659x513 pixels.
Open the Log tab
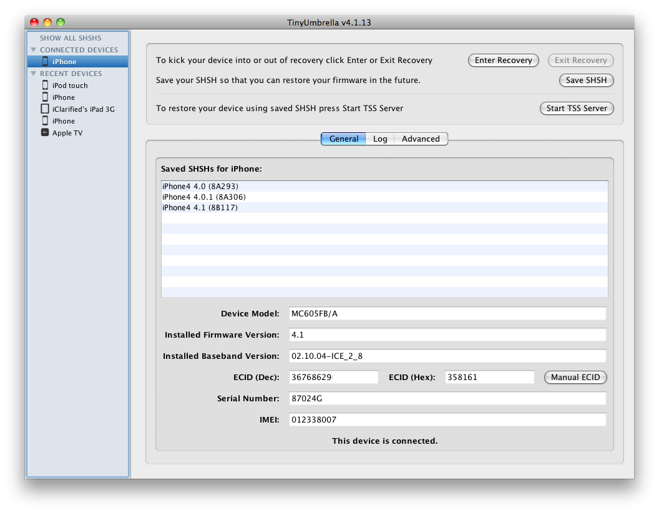[x=380, y=139]
